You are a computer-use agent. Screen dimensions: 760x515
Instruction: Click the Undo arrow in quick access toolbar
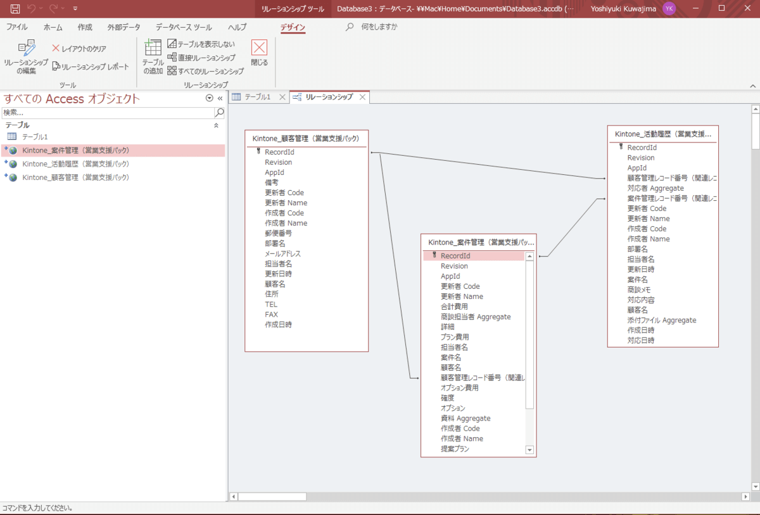(x=32, y=9)
